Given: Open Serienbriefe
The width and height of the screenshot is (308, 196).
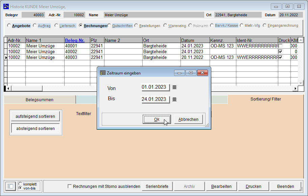Looking at the screenshot, I should (157, 186).
